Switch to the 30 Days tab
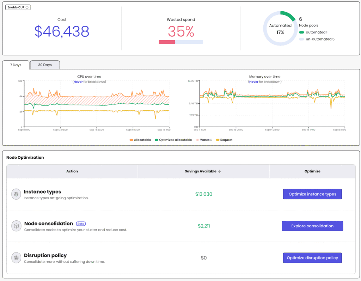Image resolution: width=361 pixels, height=281 pixels. click(x=45, y=65)
